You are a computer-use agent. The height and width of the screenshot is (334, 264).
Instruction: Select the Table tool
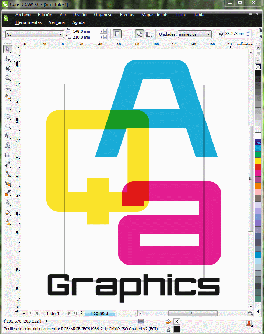coord(8,155)
